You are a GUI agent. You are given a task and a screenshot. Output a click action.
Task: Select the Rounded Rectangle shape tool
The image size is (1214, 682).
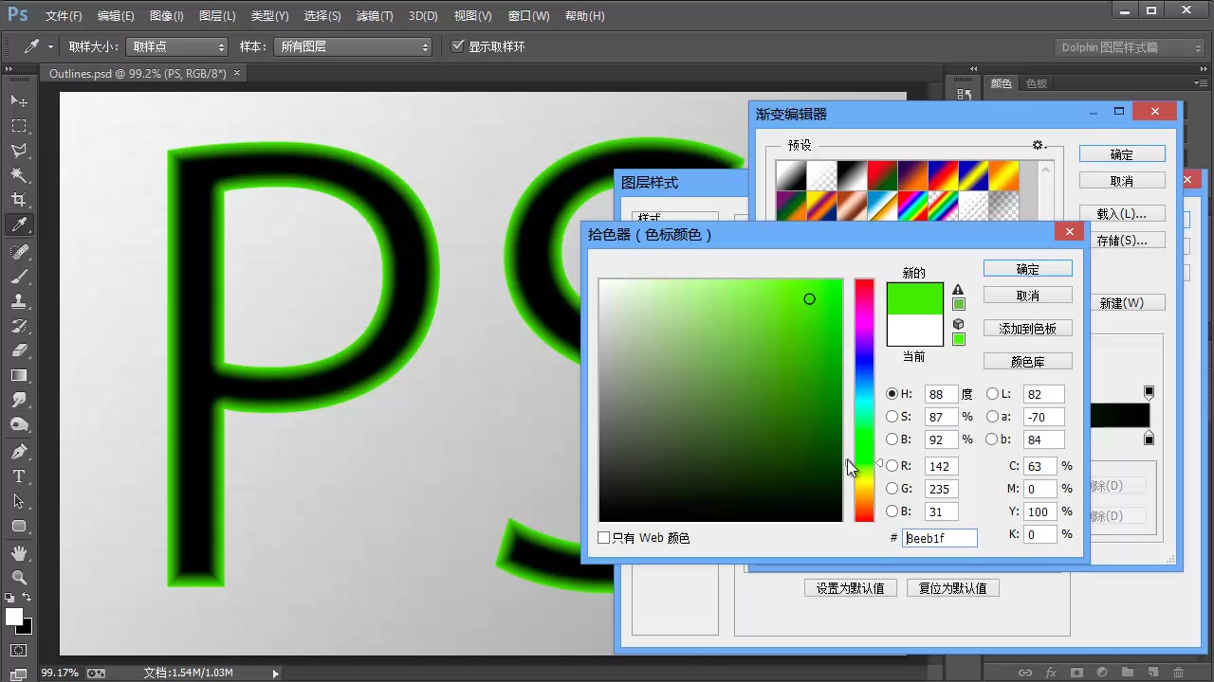coord(19,526)
